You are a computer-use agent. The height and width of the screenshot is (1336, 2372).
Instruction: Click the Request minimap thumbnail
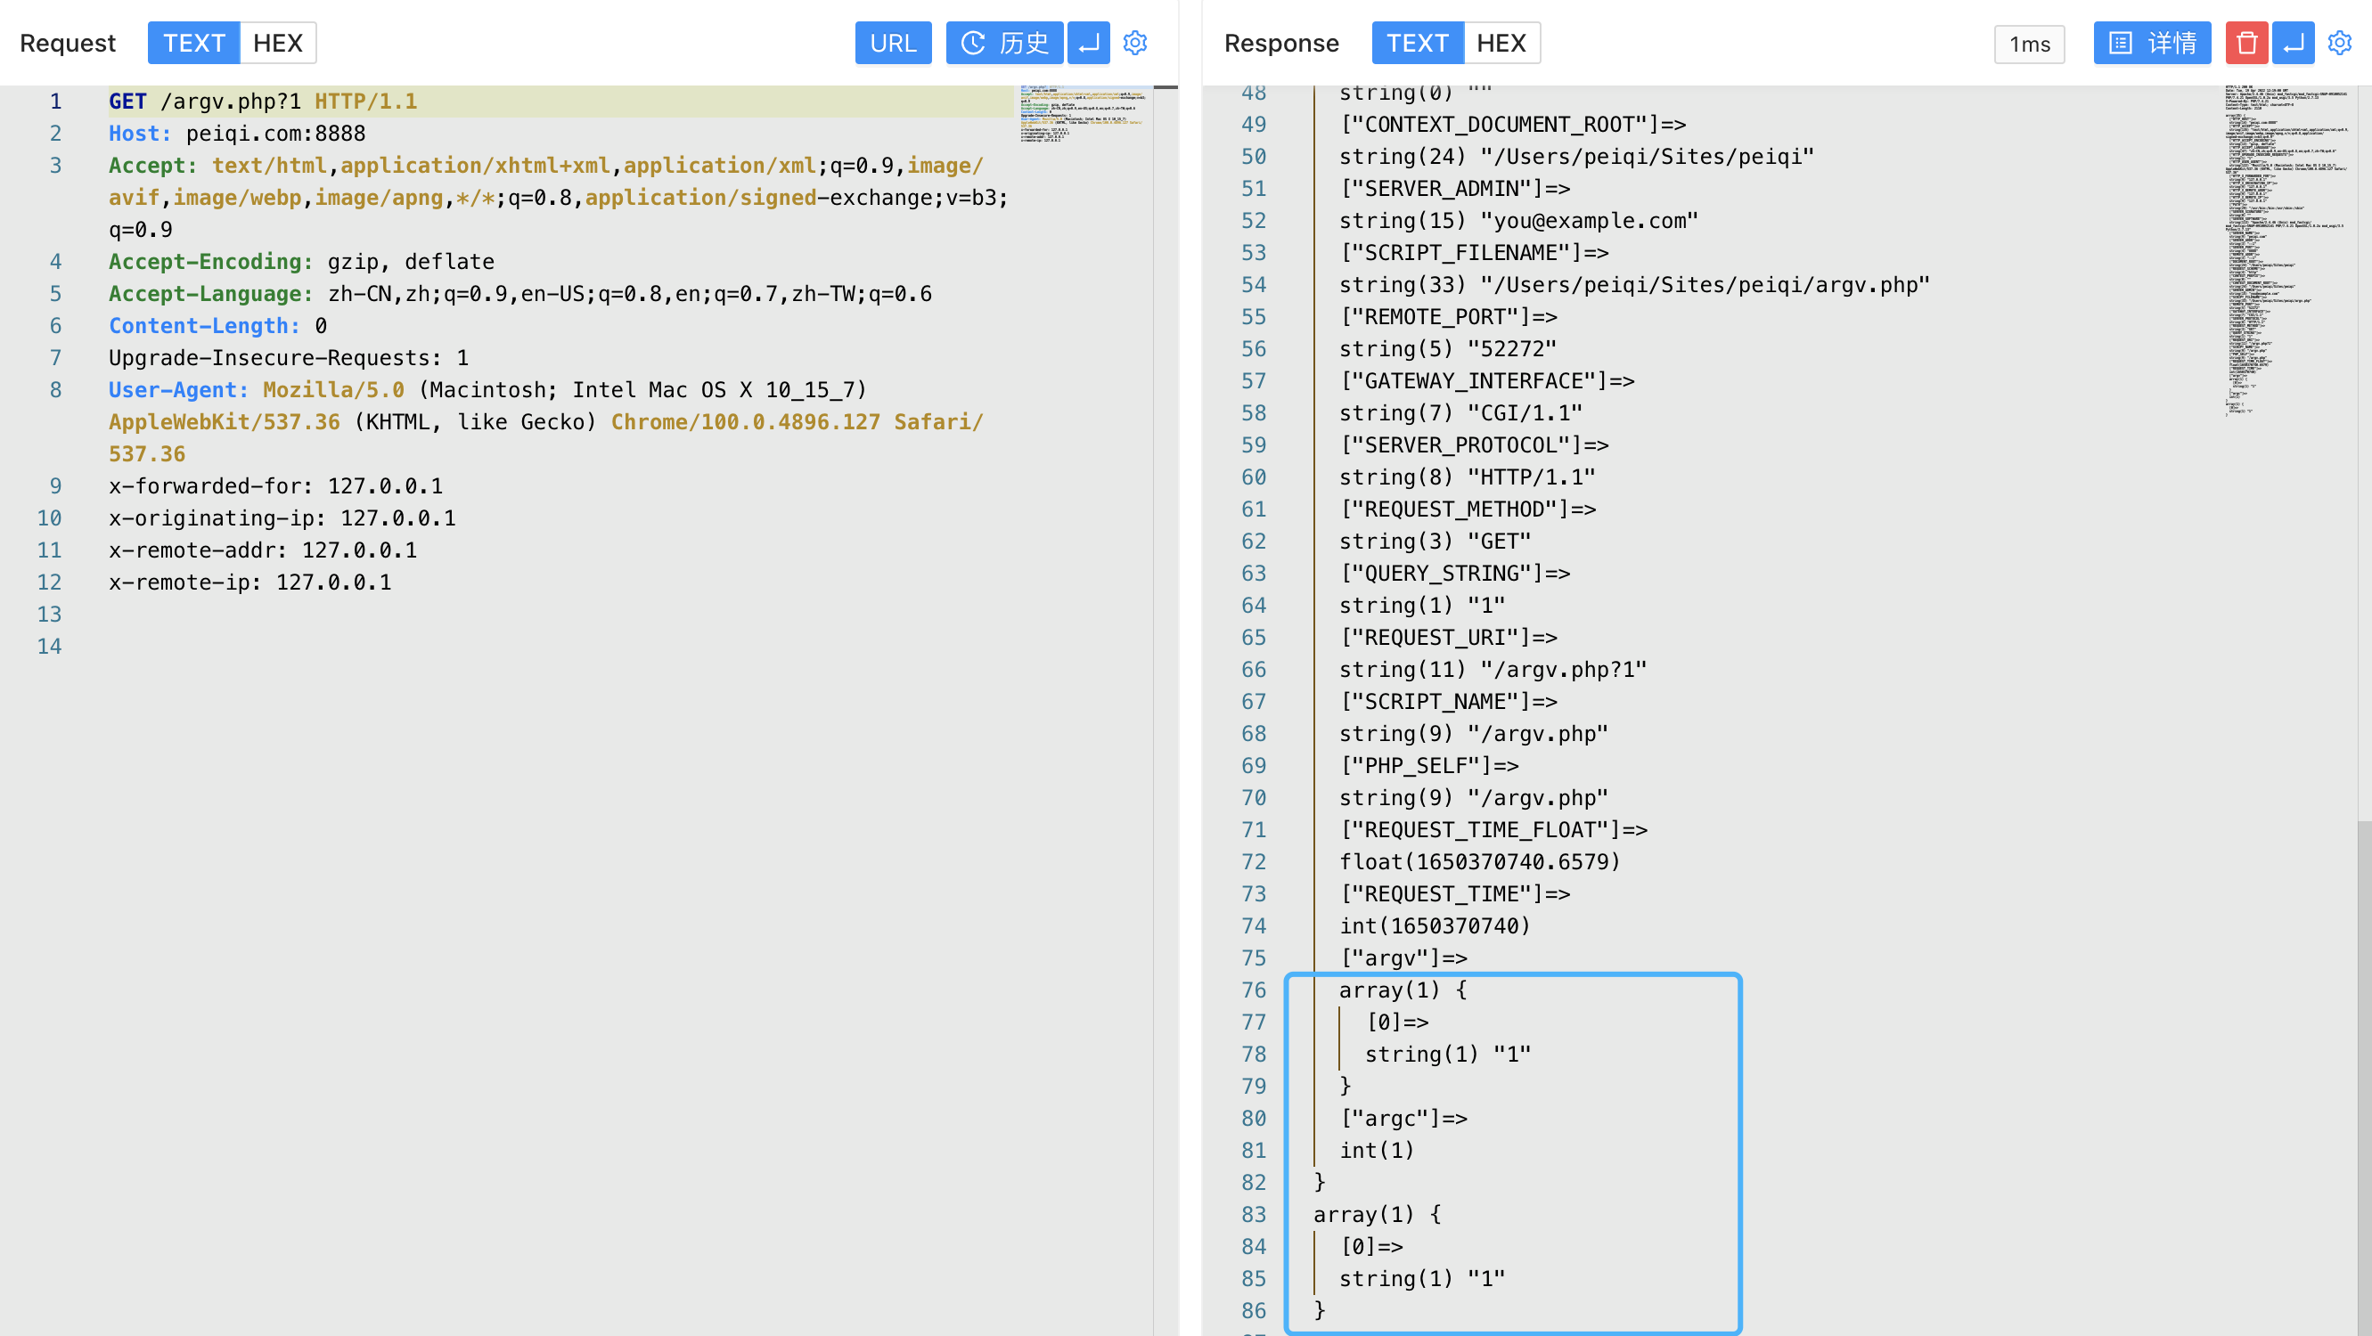coord(1084,115)
